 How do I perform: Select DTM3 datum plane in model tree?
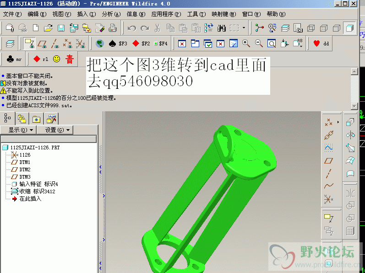click(x=21, y=177)
